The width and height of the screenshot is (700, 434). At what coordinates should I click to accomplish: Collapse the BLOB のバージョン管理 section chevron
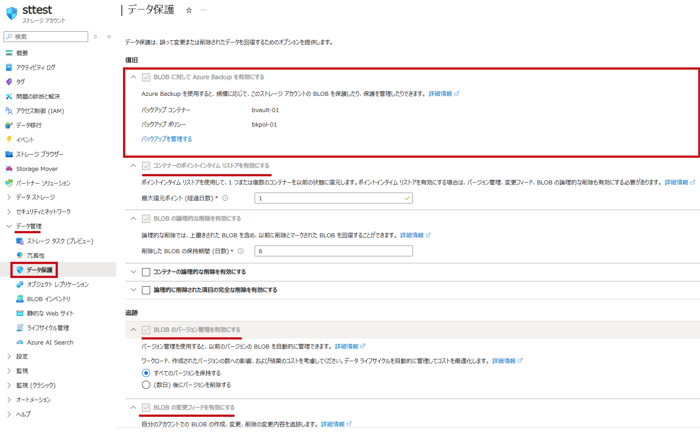[x=133, y=330]
